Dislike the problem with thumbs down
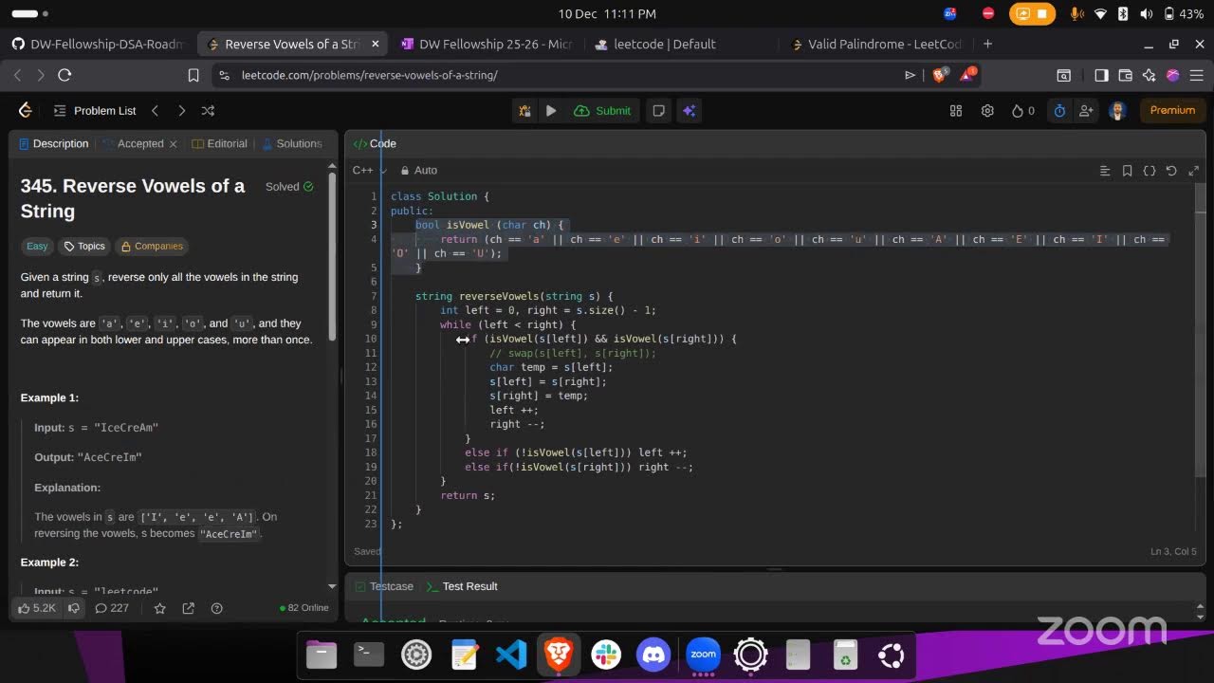Viewport: 1214px width, 683px height. tap(73, 608)
